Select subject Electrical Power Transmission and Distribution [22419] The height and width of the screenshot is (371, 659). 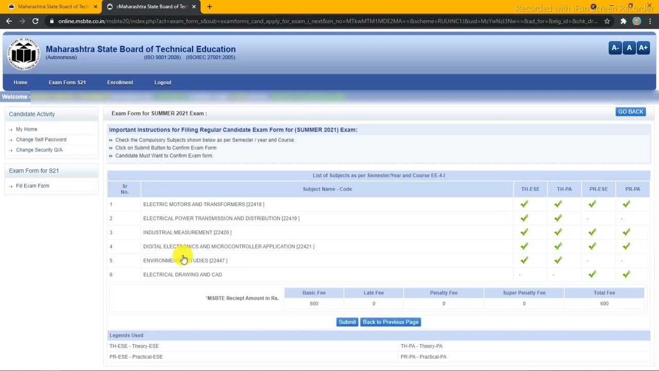click(221, 218)
